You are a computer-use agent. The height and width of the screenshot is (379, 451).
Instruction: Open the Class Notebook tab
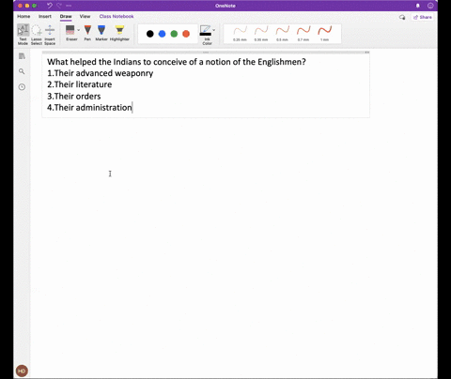(117, 16)
